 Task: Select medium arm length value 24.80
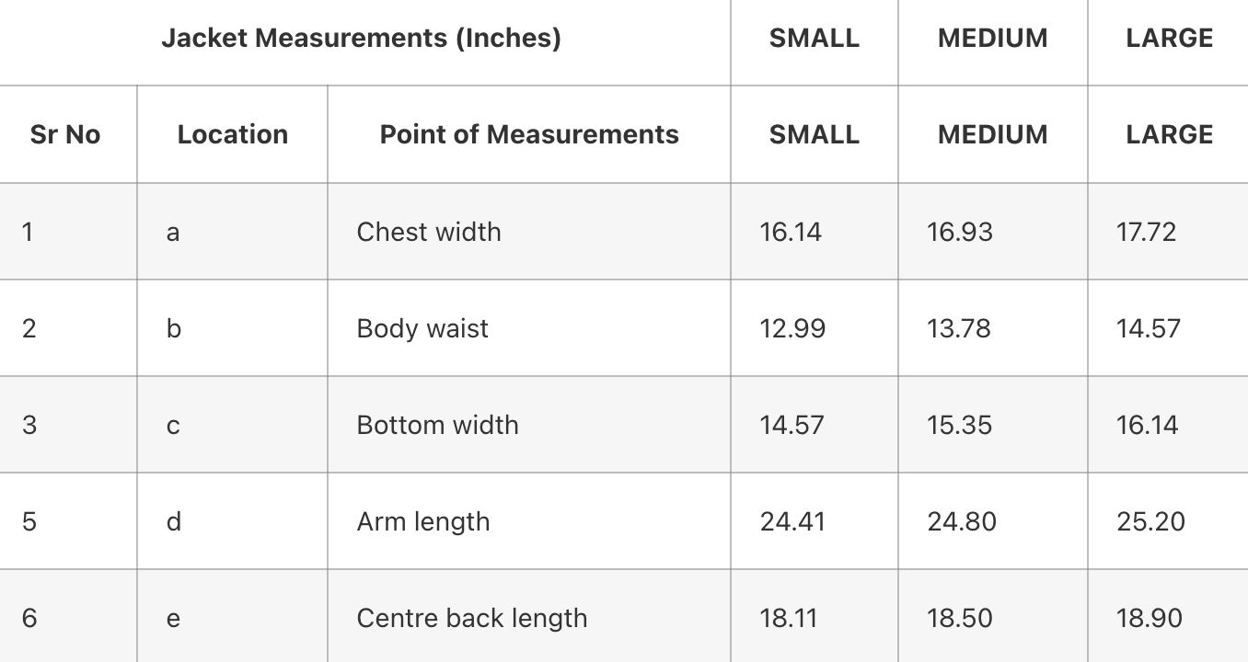(962, 522)
